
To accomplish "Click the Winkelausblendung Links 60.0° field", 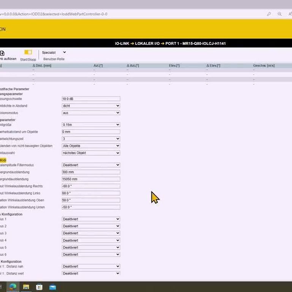I will tap(91, 193).
